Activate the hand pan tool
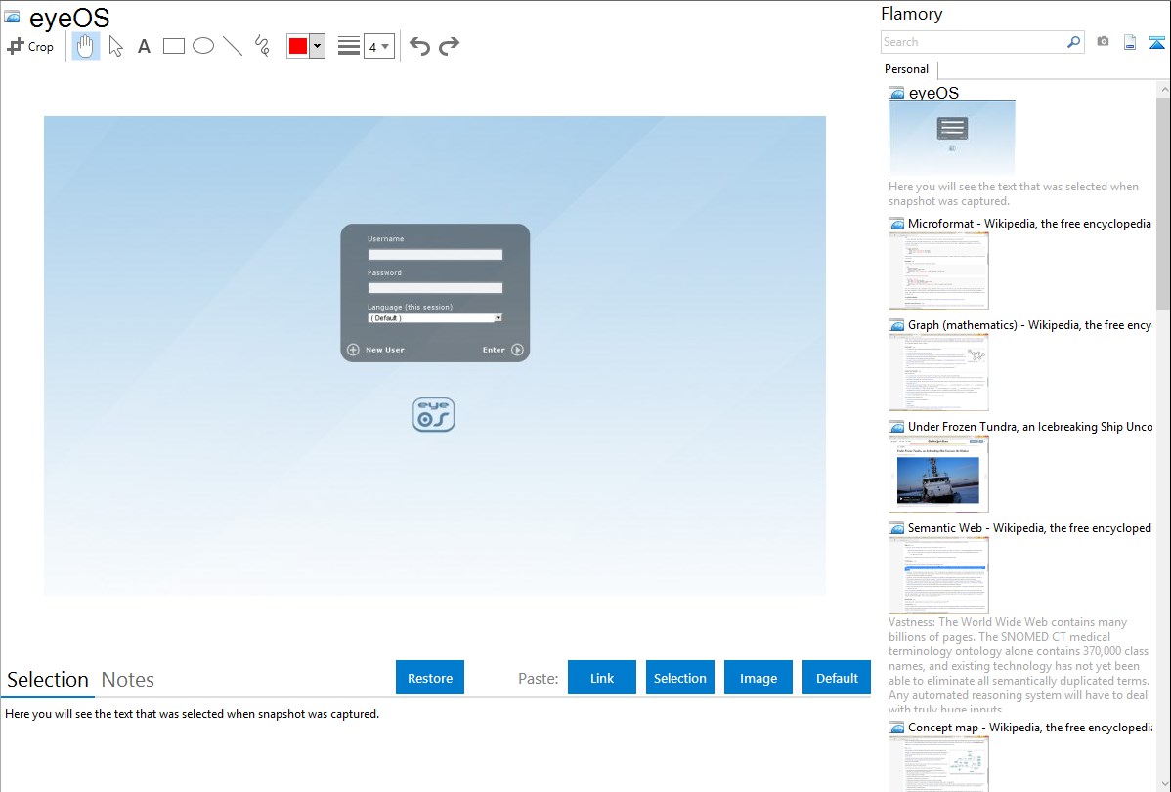The image size is (1171, 792). (x=85, y=46)
